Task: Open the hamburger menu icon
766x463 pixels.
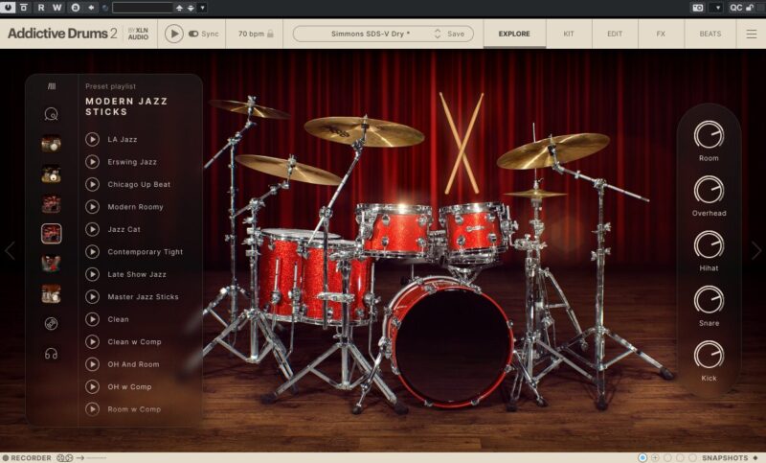Action: [752, 34]
